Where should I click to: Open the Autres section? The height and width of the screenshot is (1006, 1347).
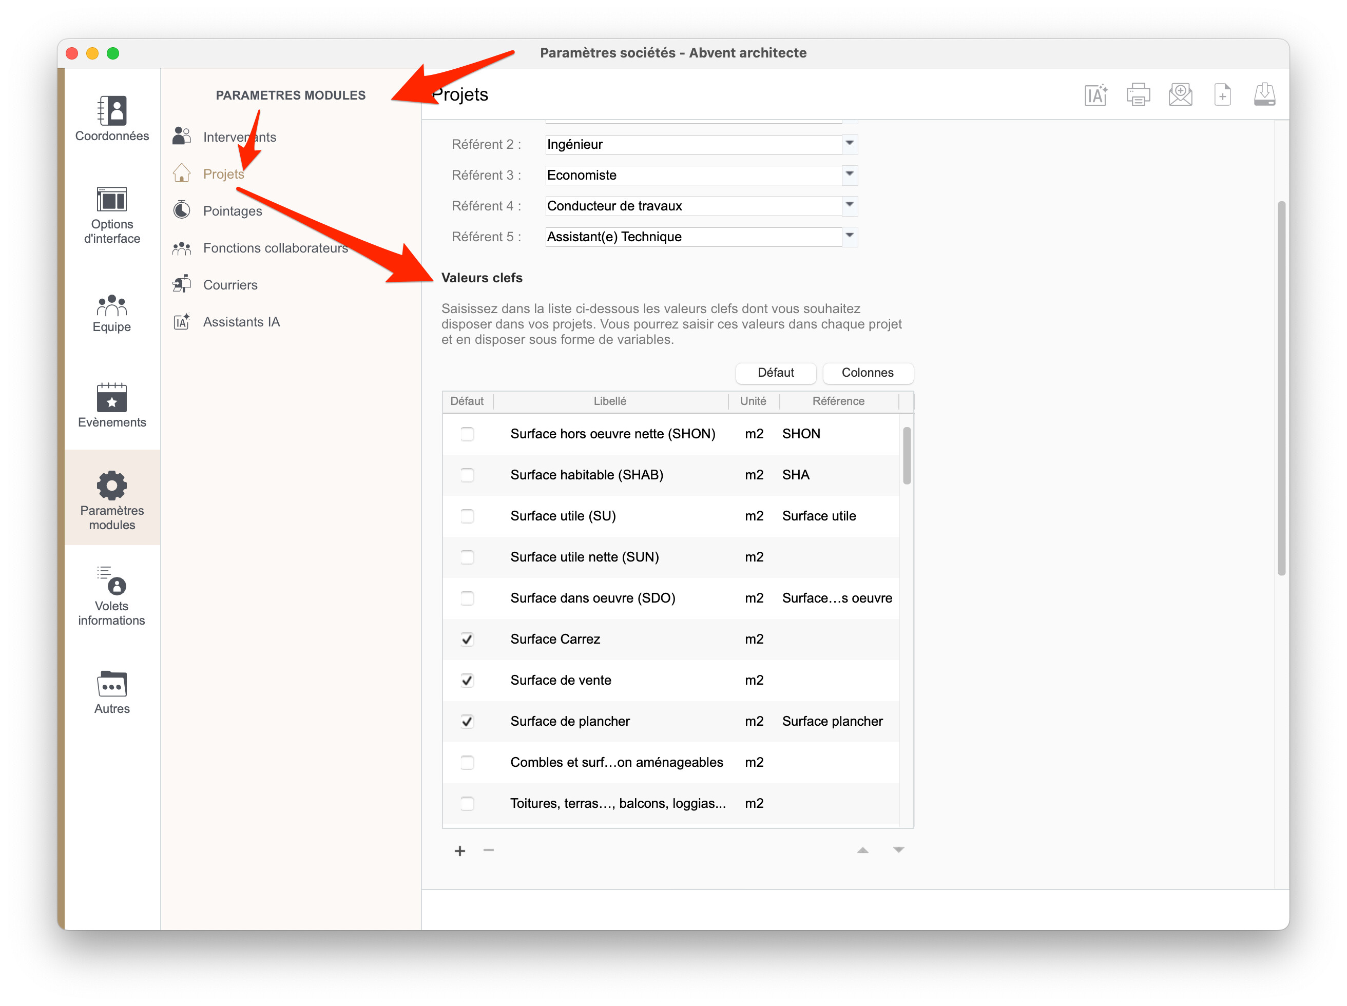click(x=112, y=692)
